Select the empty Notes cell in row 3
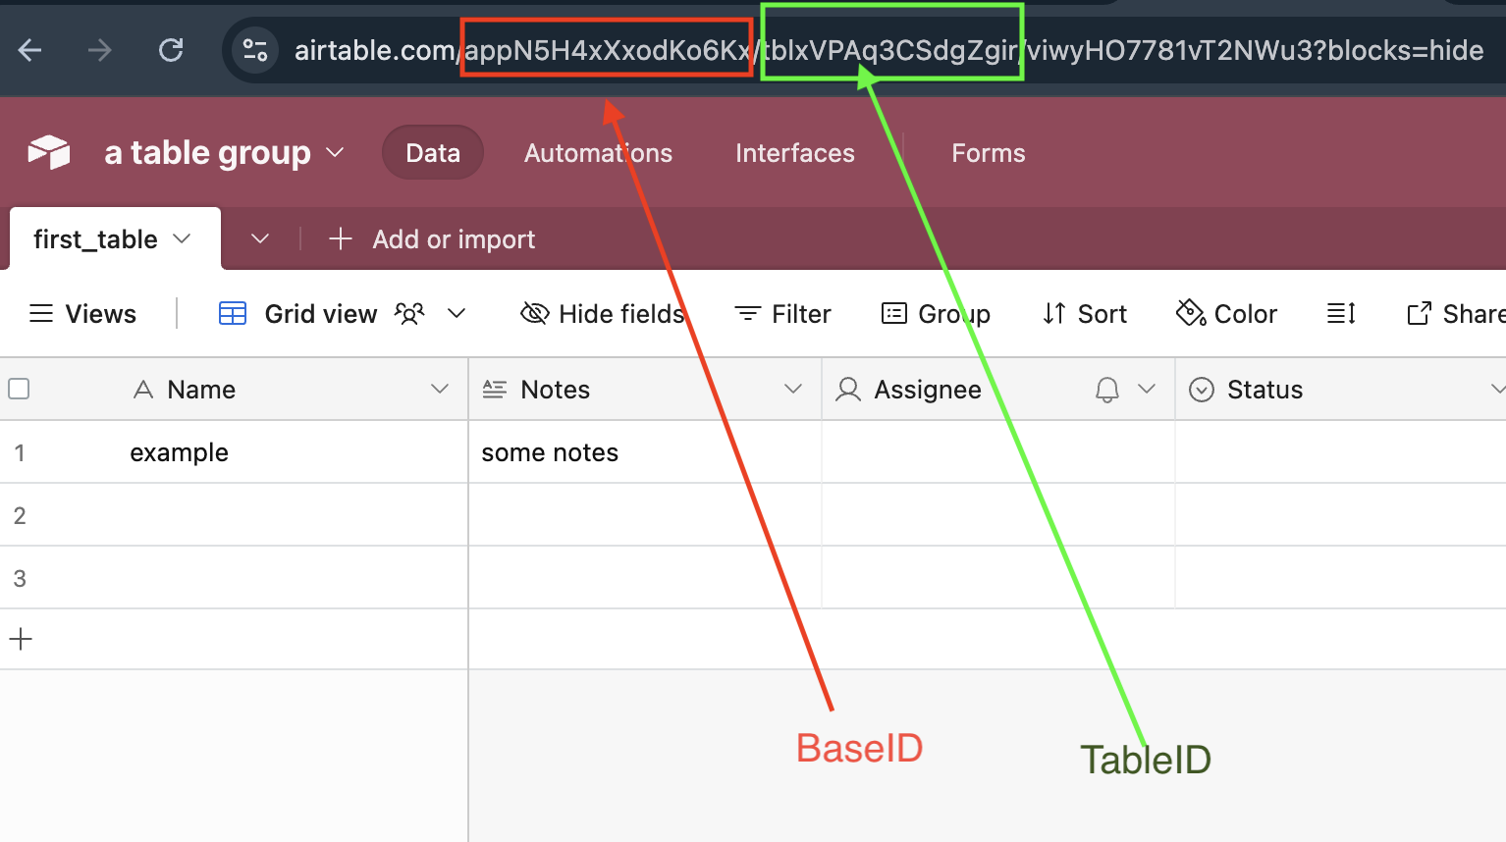 645,578
